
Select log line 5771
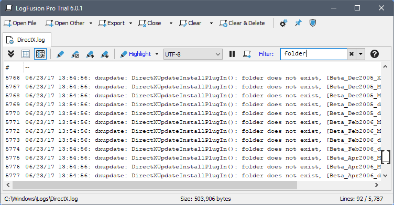pyautogui.click(x=192, y=122)
